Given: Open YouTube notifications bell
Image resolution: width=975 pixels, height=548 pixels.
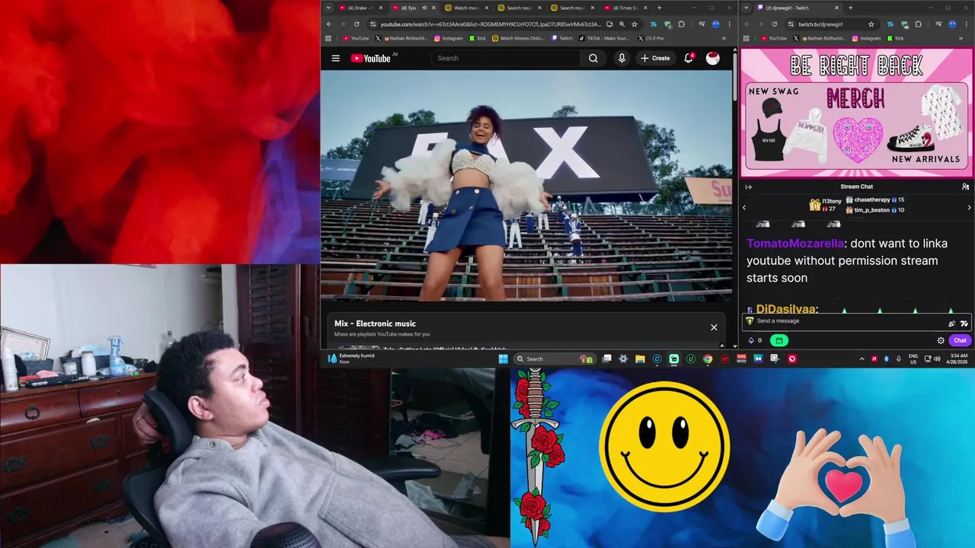Looking at the screenshot, I should click(689, 58).
